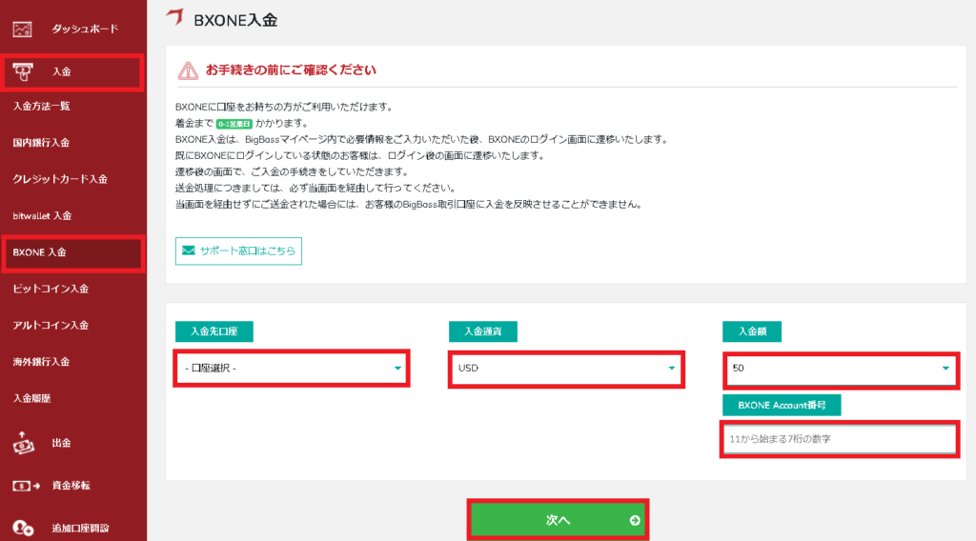The height and width of the screenshot is (541, 976).
Task: Click the envelope icon on support button
Action: click(188, 250)
